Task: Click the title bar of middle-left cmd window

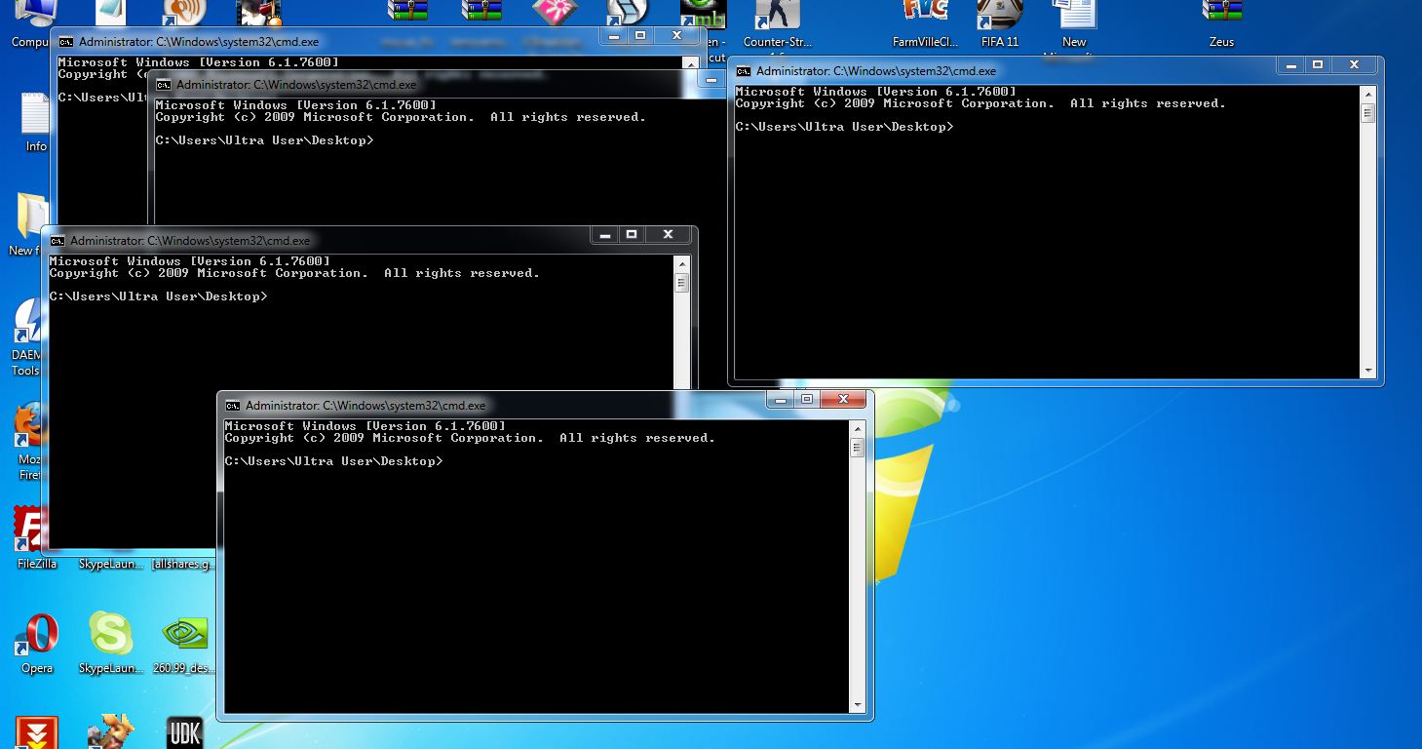Action: (x=390, y=240)
